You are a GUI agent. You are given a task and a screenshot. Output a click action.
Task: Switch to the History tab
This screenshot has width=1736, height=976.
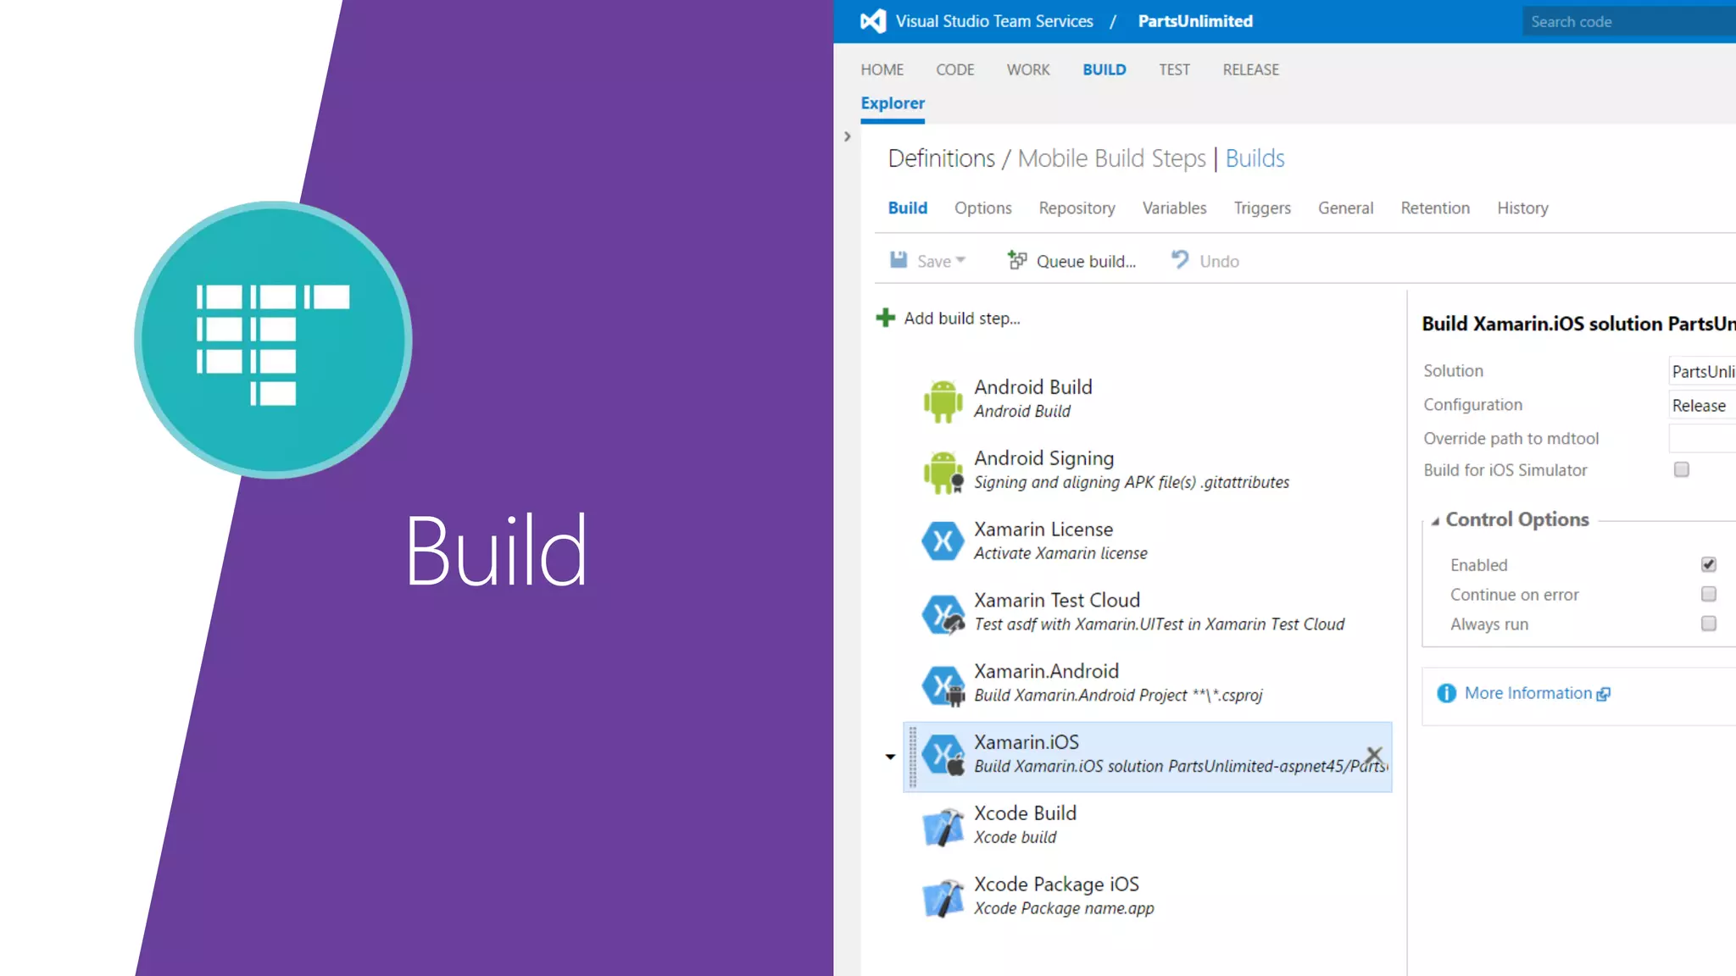click(x=1522, y=208)
